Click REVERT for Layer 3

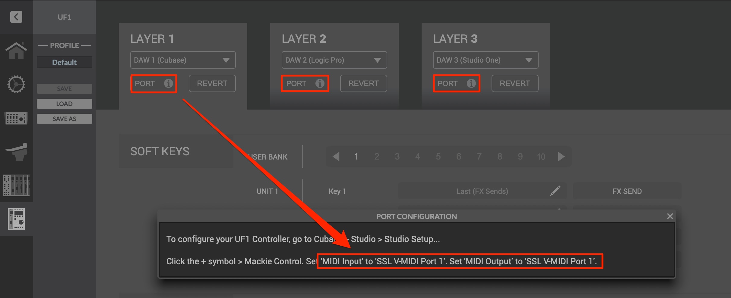[515, 83]
